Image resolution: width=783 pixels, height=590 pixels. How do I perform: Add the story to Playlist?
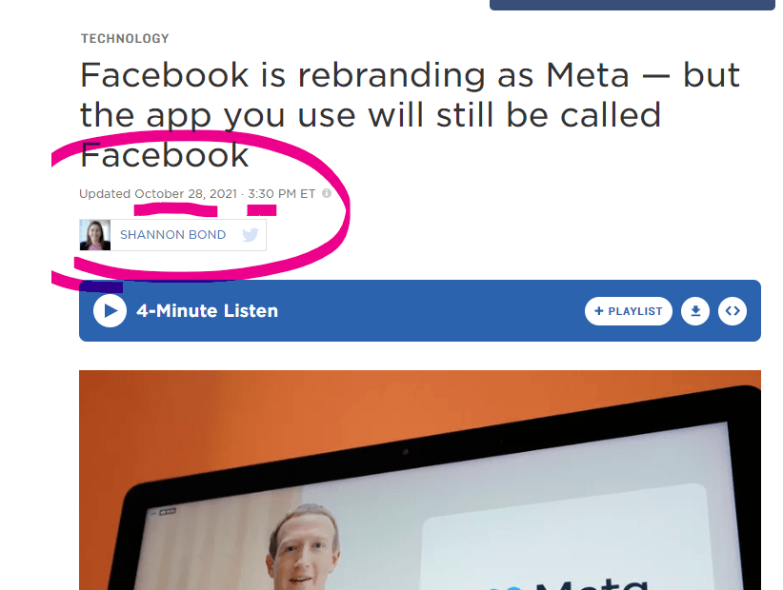[628, 311]
